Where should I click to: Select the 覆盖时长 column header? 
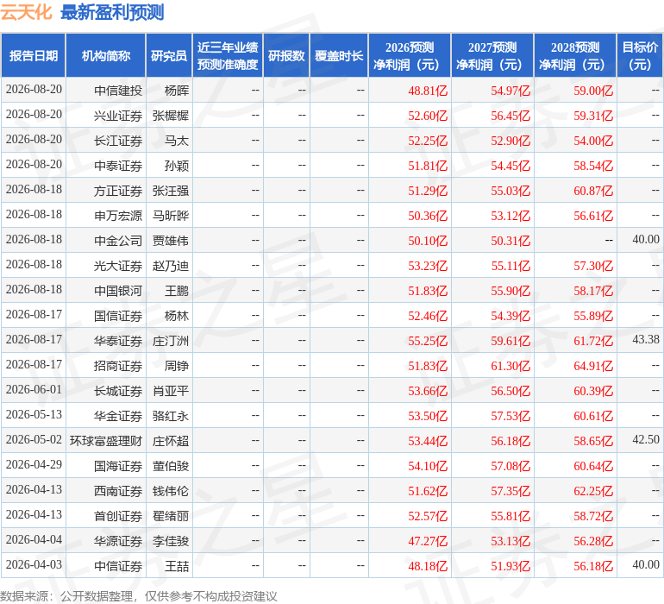[339, 55]
